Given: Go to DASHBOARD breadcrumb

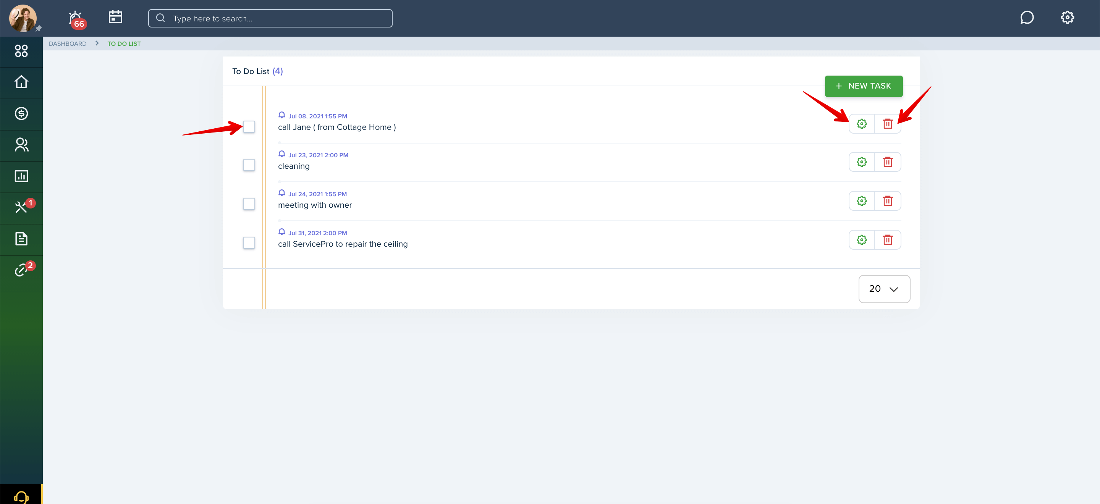Looking at the screenshot, I should (x=68, y=44).
